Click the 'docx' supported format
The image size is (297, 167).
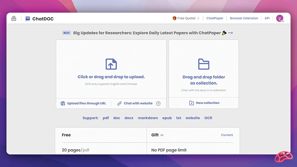point(129,118)
